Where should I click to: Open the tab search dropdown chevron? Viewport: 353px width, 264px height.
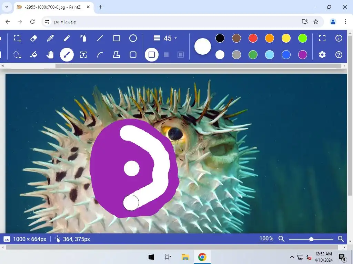(7, 7)
